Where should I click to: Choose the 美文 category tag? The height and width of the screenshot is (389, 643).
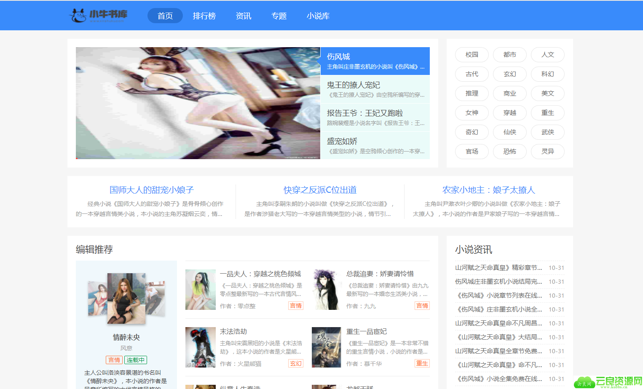(x=548, y=93)
